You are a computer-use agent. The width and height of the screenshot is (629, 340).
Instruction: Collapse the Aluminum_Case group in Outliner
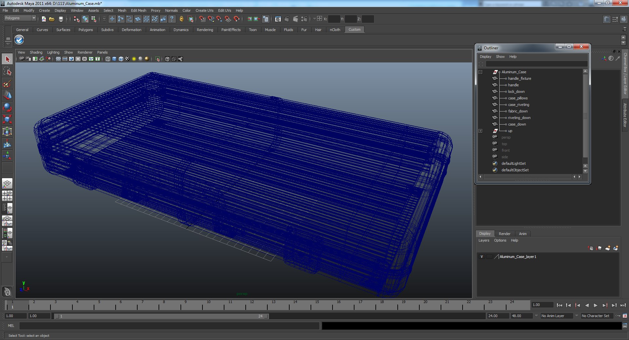pyautogui.click(x=481, y=72)
